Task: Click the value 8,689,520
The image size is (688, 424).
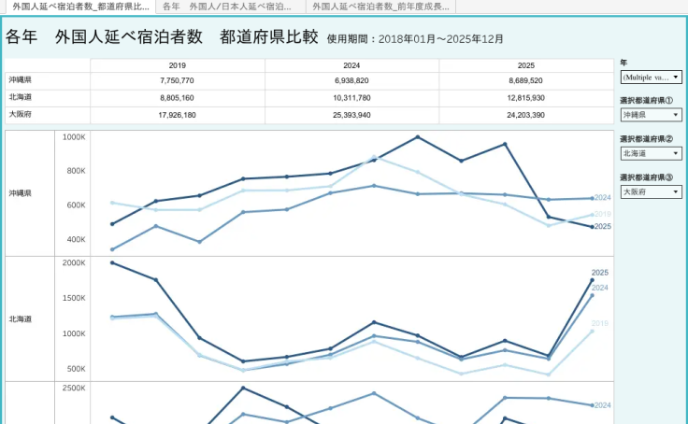Action: (x=525, y=80)
